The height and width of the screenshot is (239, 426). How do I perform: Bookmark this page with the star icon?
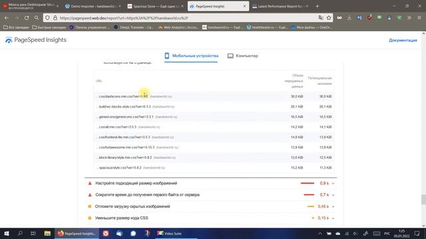(329, 18)
